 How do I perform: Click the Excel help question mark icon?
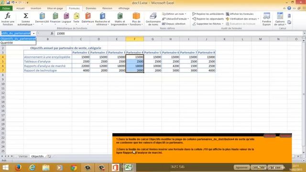tap(289, 8)
